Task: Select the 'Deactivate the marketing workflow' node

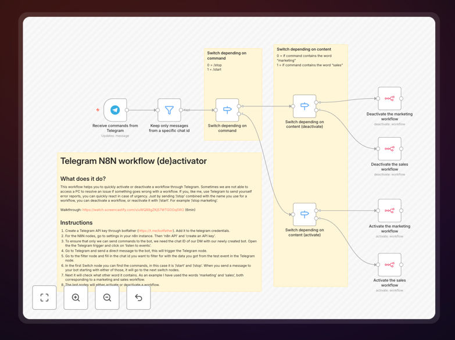Action: coord(389,98)
